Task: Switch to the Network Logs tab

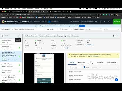Action: 81,62
